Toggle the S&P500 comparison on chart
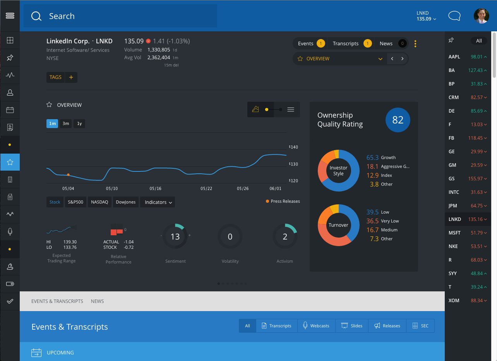The width and height of the screenshot is (497, 361). pyautogui.click(x=75, y=202)
